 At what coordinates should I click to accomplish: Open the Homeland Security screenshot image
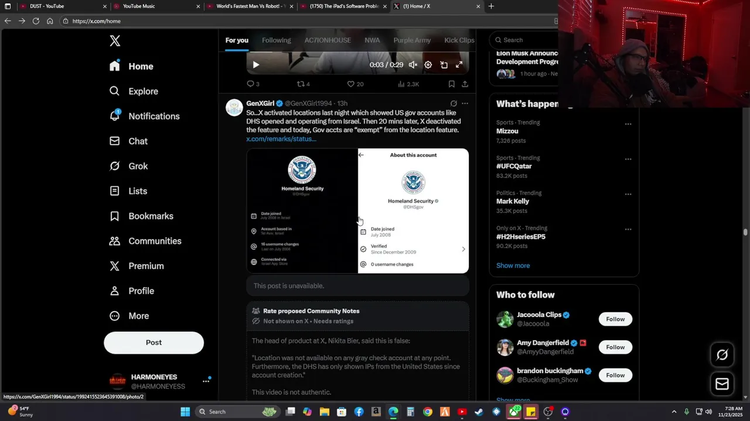click(357, 210)
